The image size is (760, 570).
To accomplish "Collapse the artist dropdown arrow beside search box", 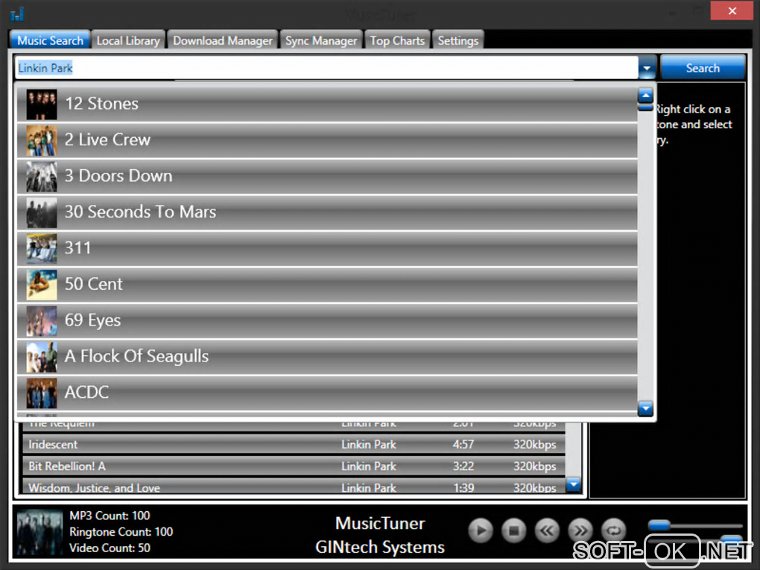I will tap(647, 69).
